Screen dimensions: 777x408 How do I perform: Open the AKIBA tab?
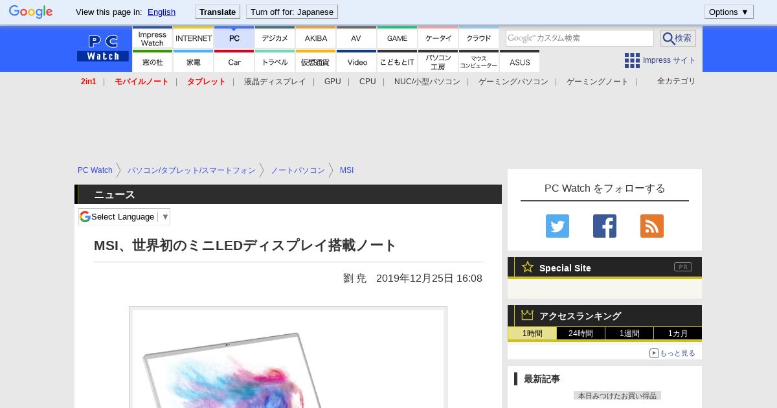pyautogui.click(x=316, y=38)
